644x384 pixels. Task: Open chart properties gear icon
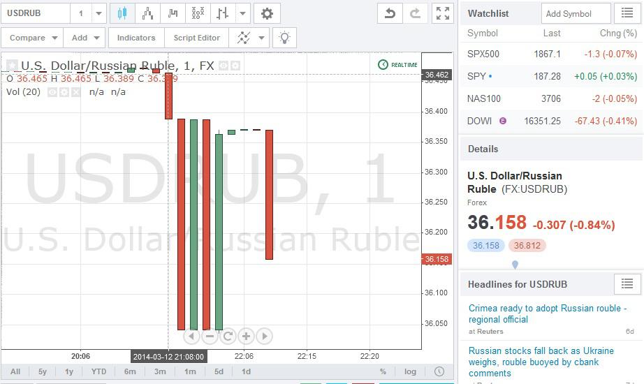tap(267, 13)
